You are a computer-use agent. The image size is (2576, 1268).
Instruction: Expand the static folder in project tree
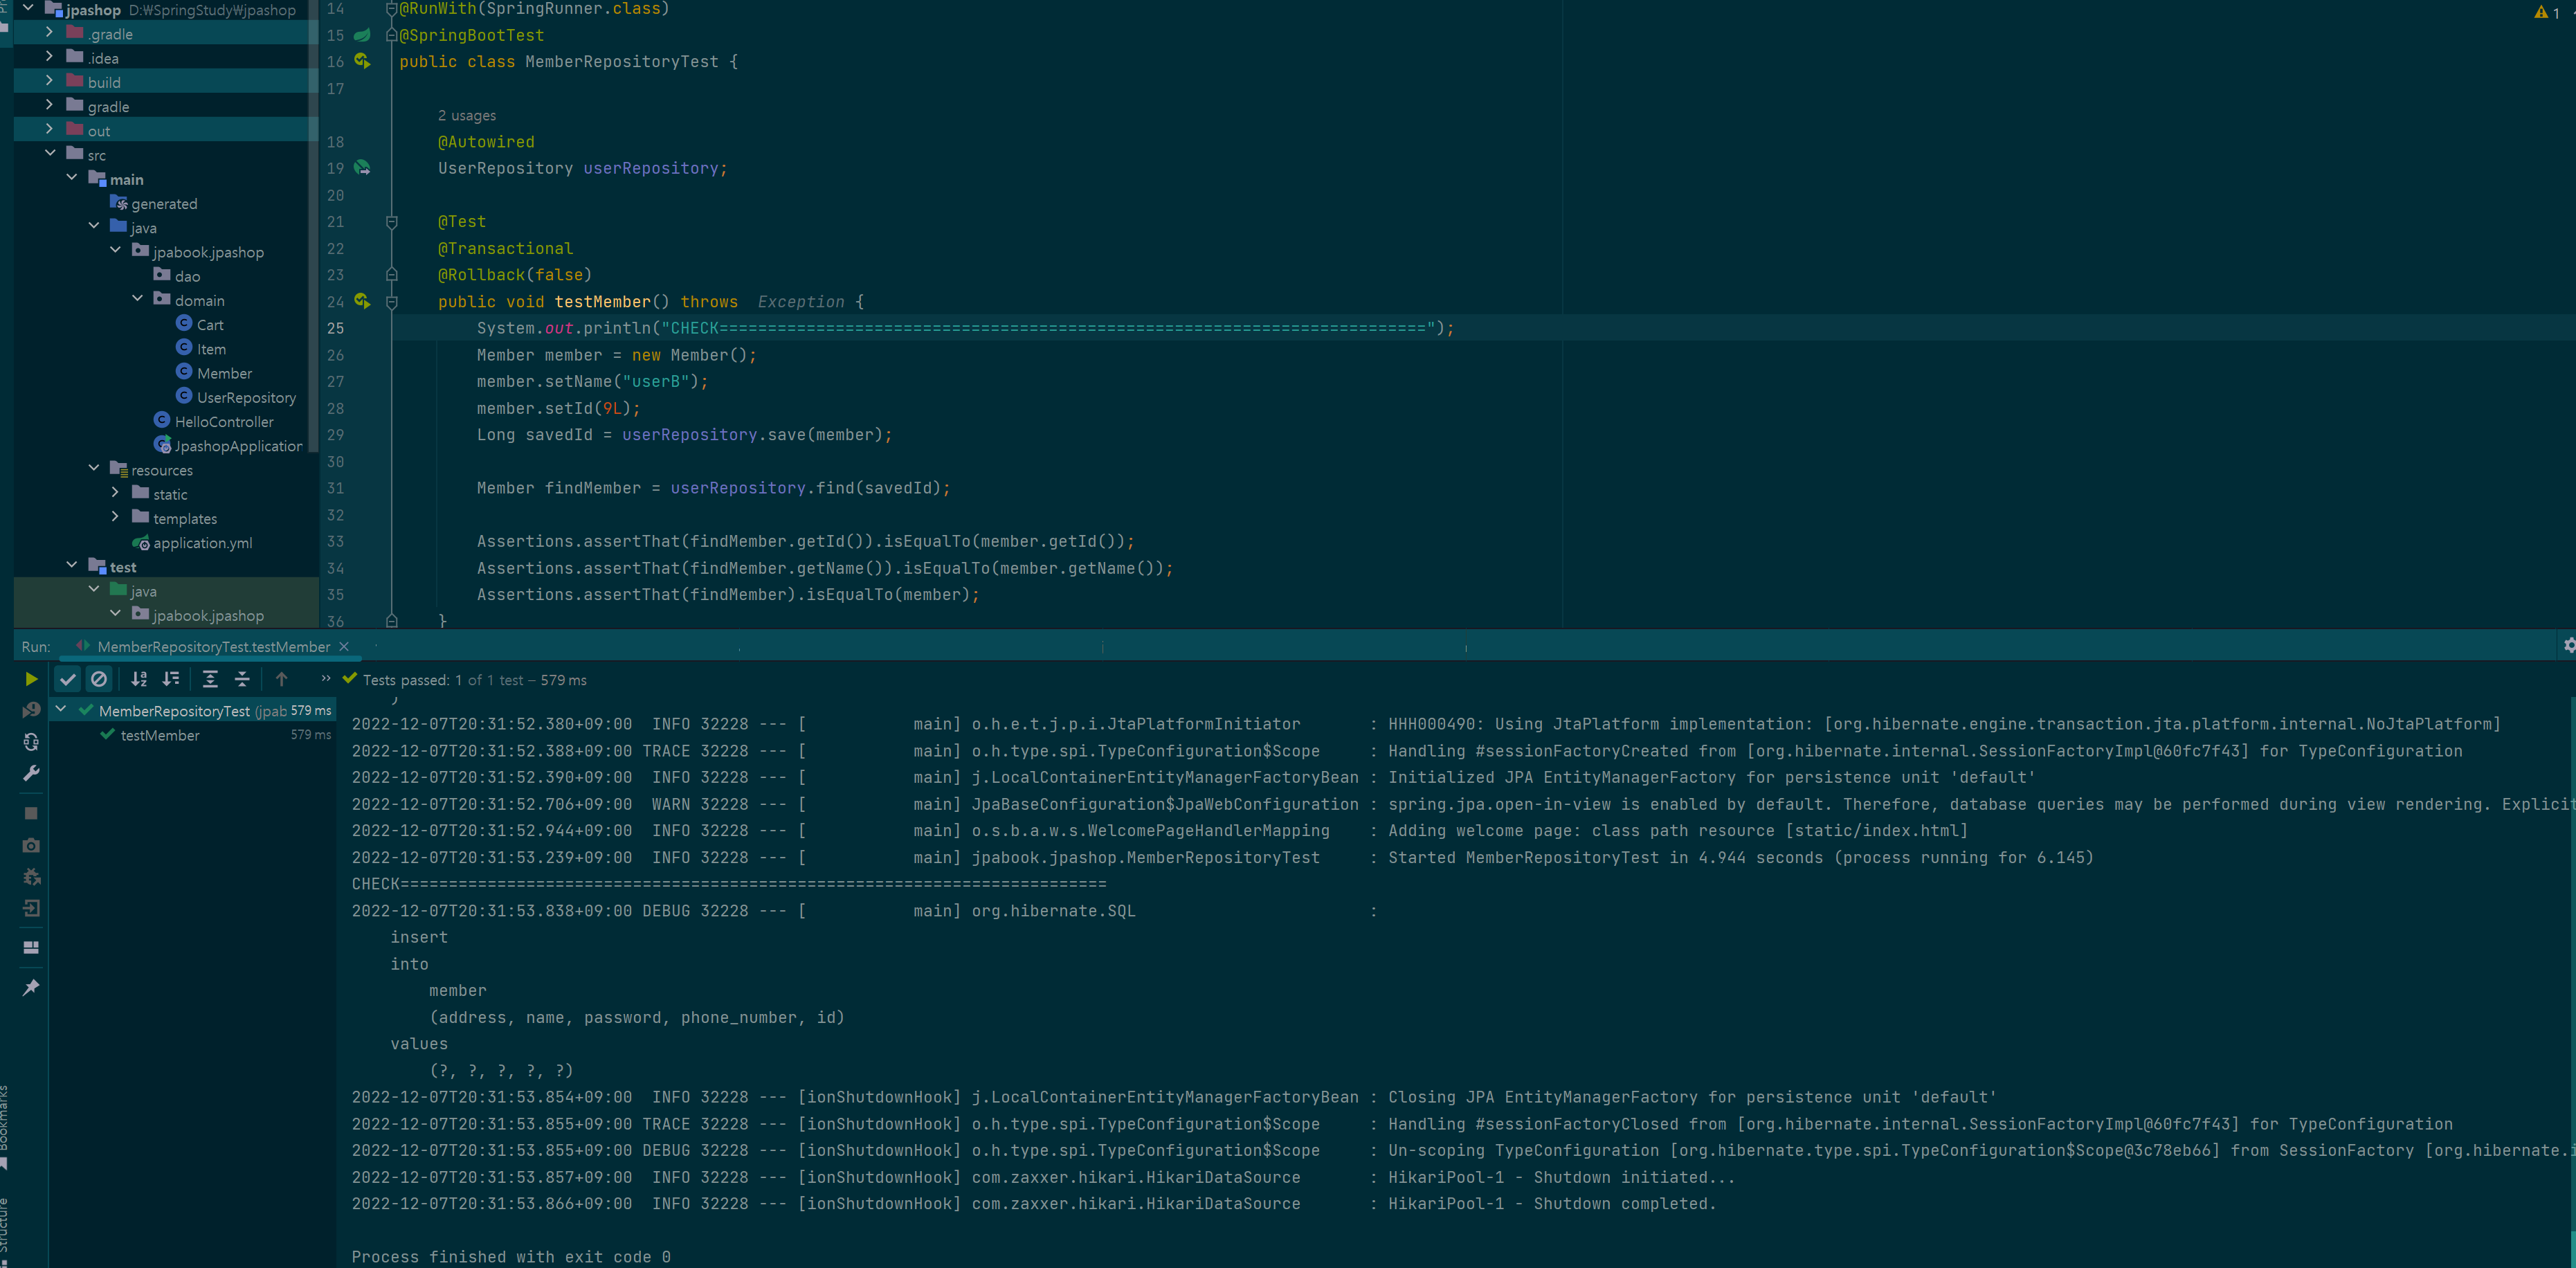coord(115,494)
